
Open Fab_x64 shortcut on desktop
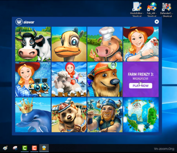(x=152, y=10)
